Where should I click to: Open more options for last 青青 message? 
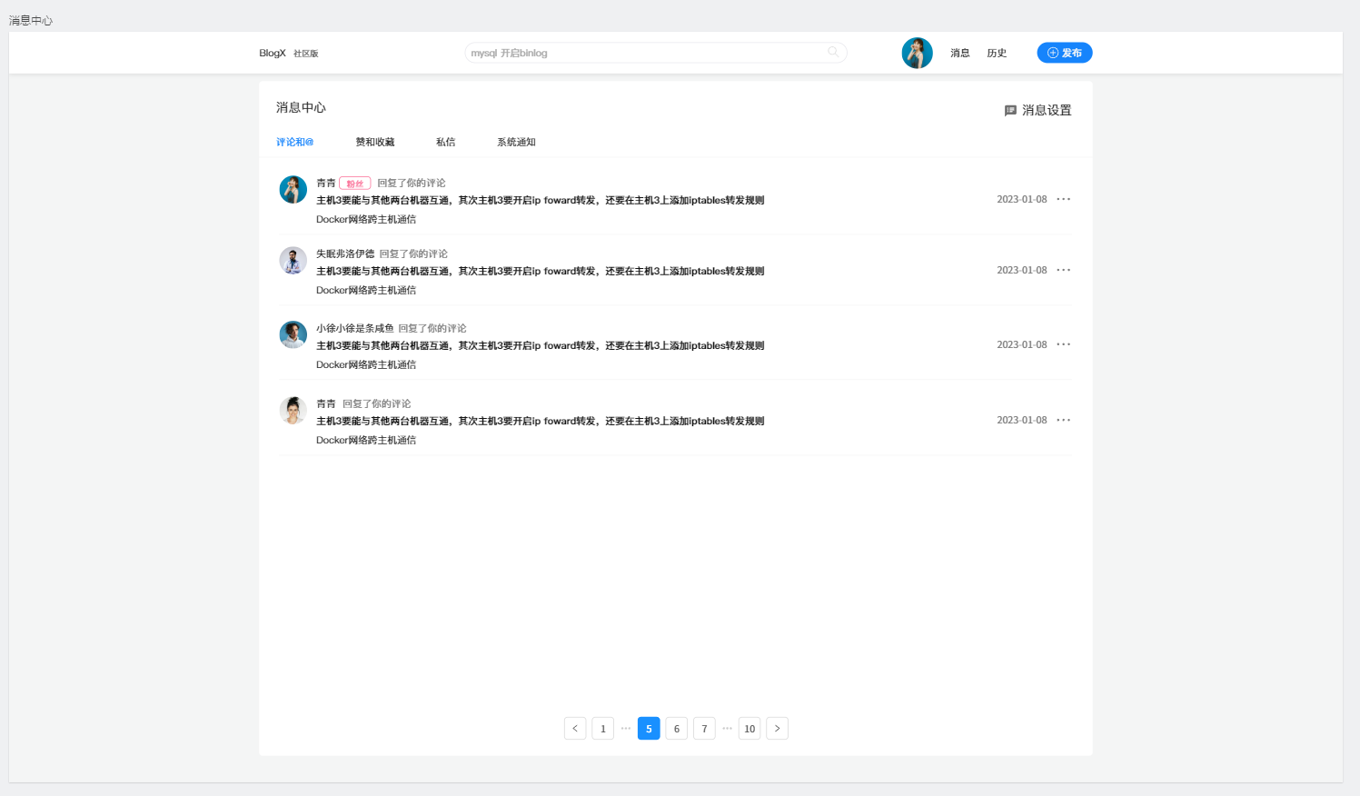pyautogui.click(x=1063, y=420)
